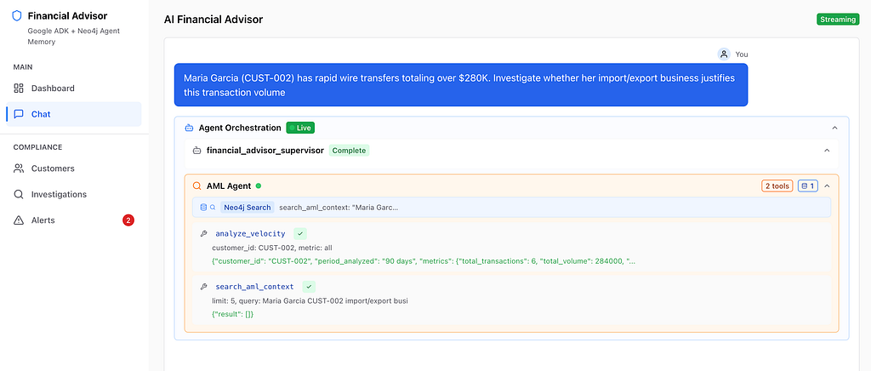Click the analyze_velocity success checkmark

click(x=299, y=234)
